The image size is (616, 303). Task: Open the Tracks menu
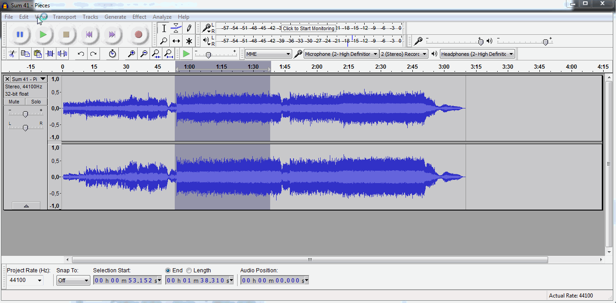tap(90, 17)
